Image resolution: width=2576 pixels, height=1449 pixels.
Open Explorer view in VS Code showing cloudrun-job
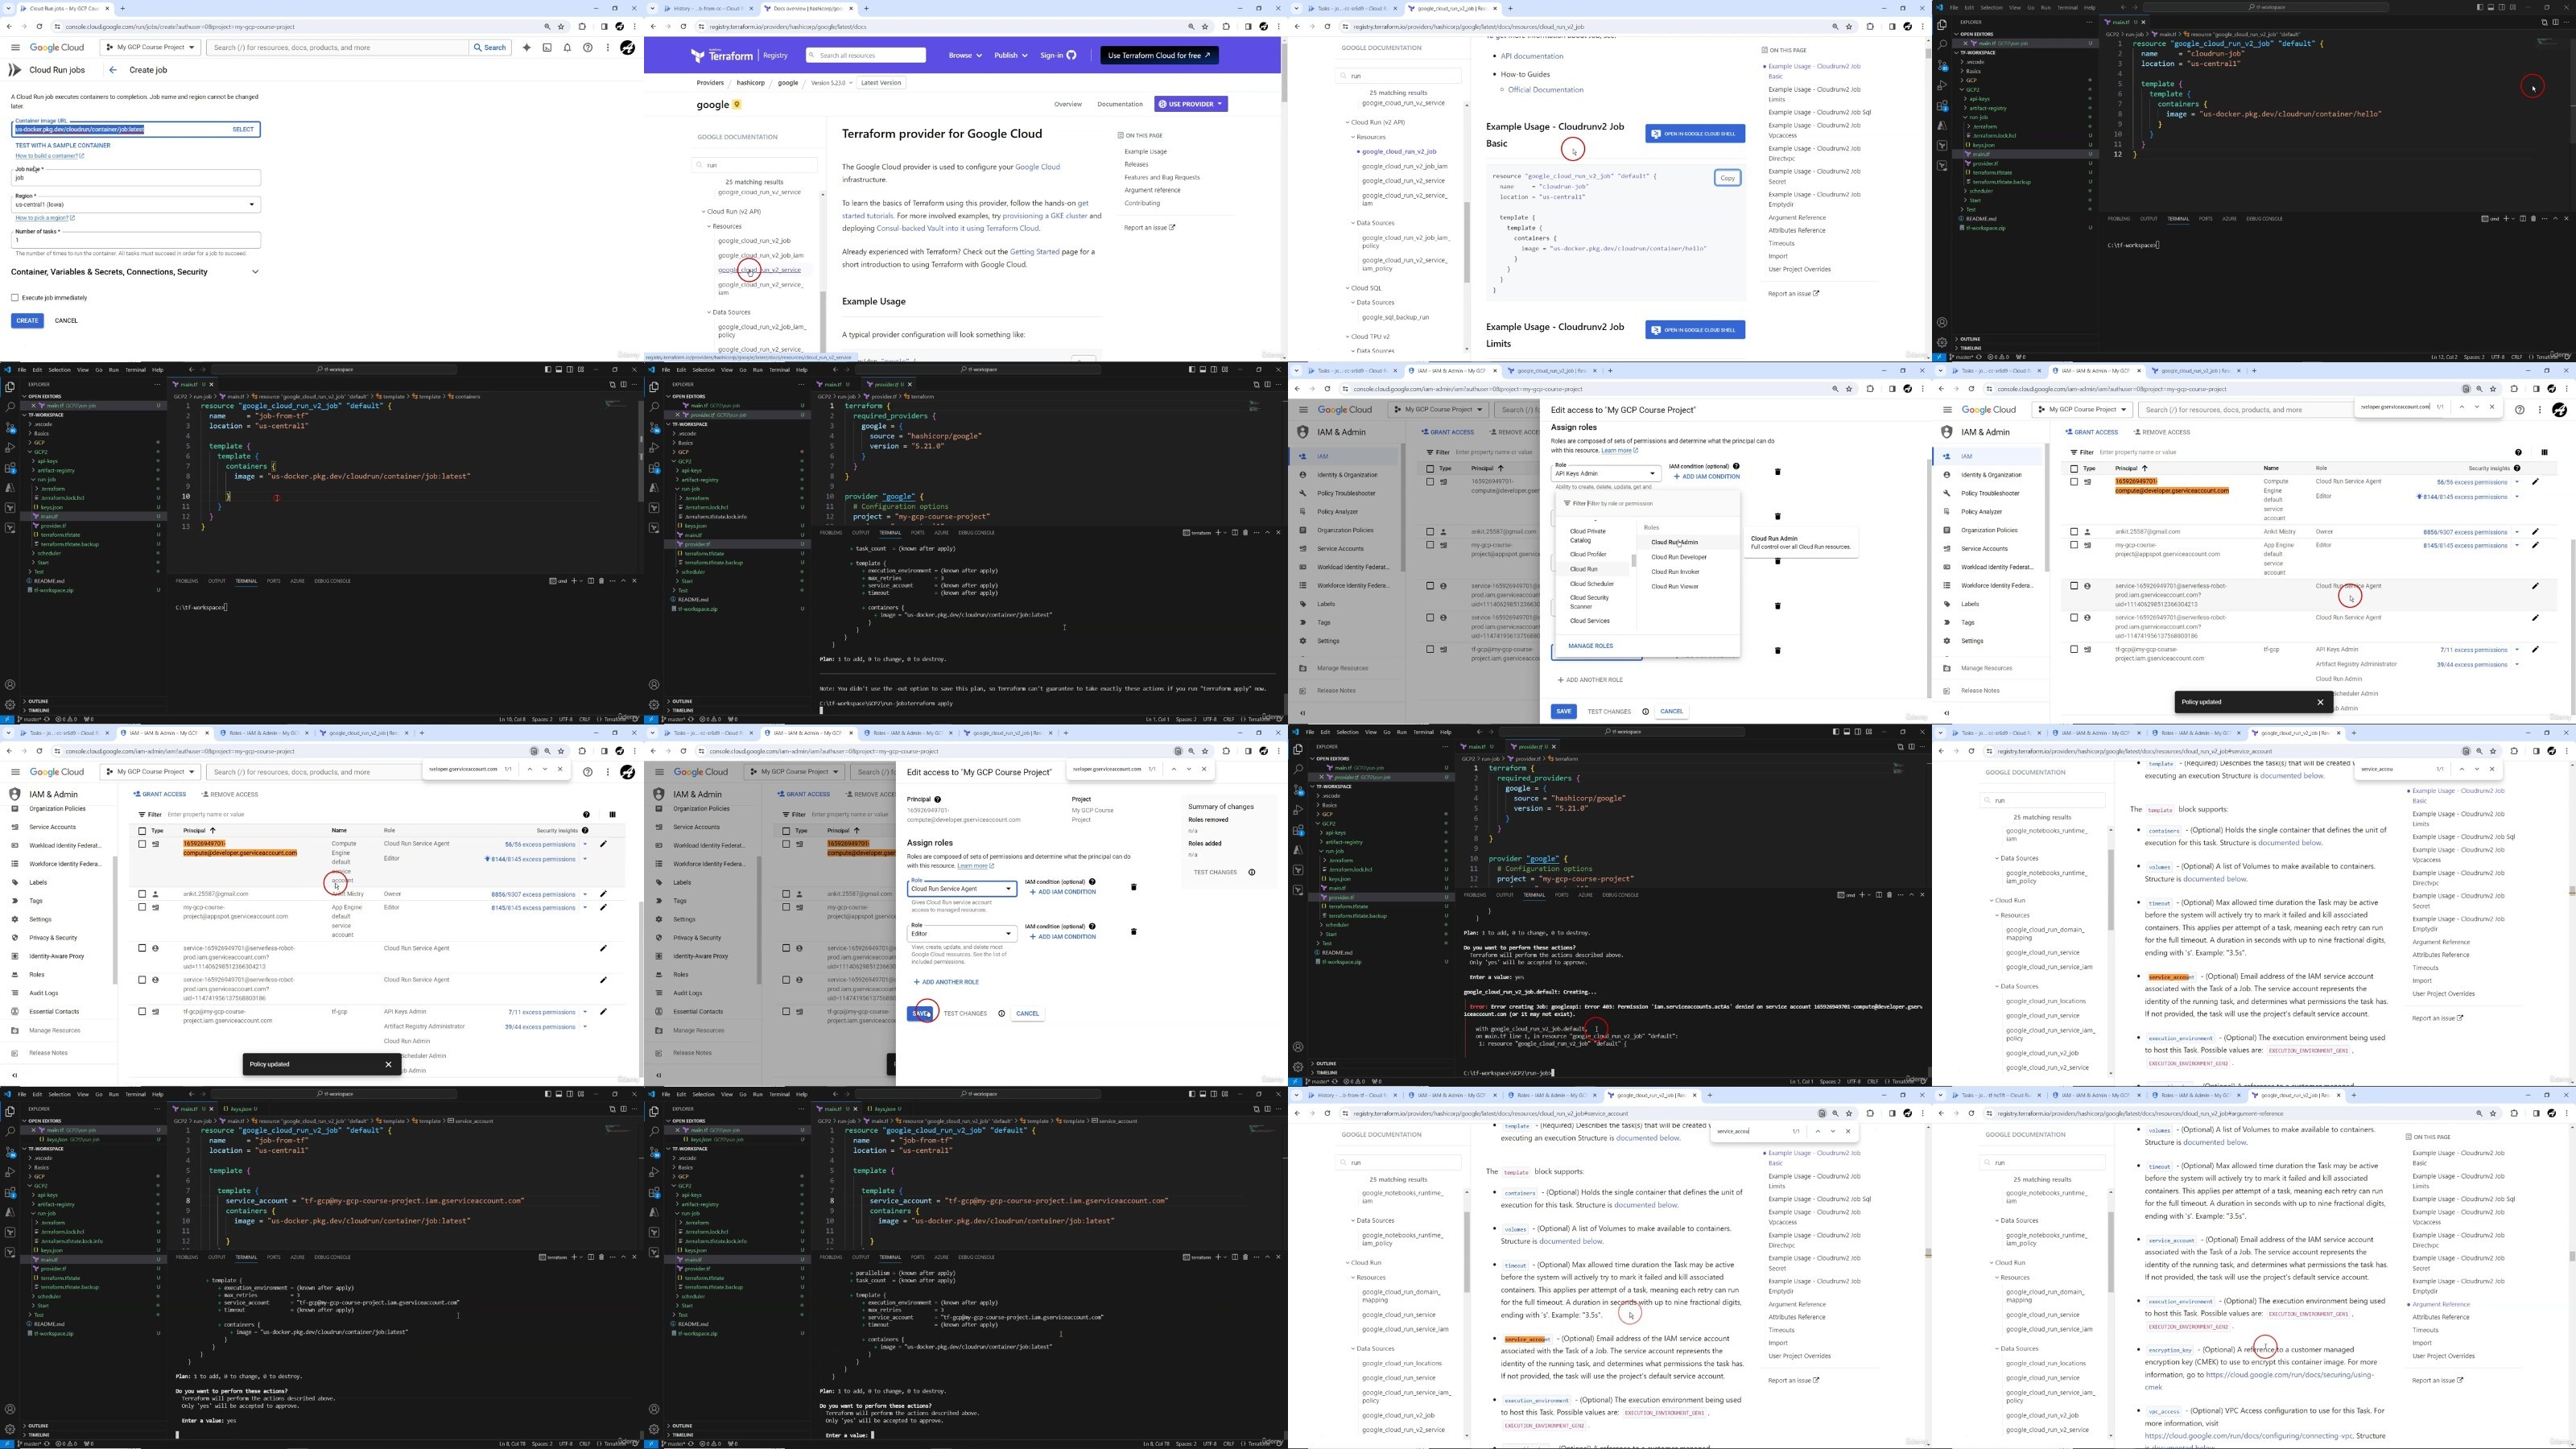click(1942, 25)
